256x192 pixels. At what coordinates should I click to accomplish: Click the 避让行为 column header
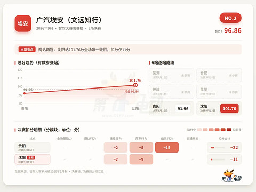(x=90, y=138)
